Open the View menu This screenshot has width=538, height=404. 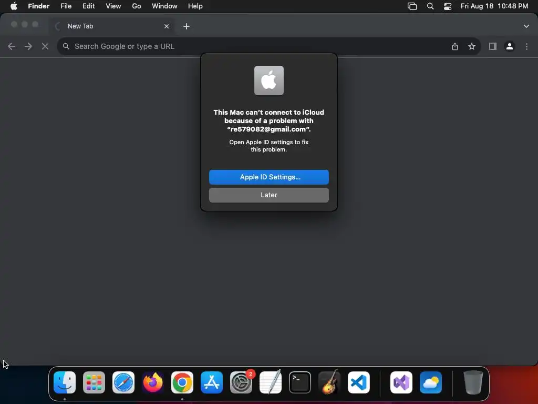tap(113, 6)
